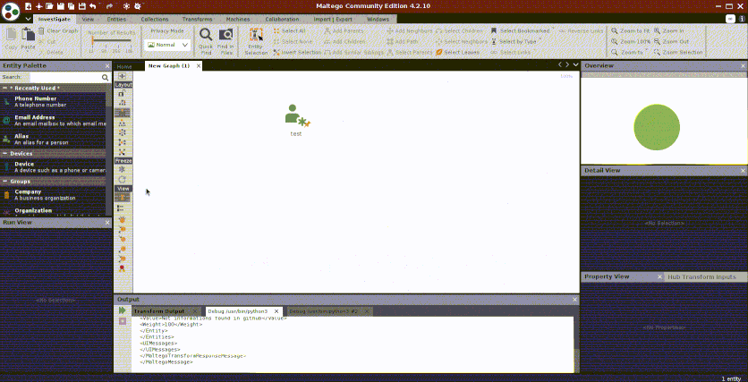This screenshot has height=382, width=748.
Task: Collapse the Devices palette group
Action: coord(4,154)
